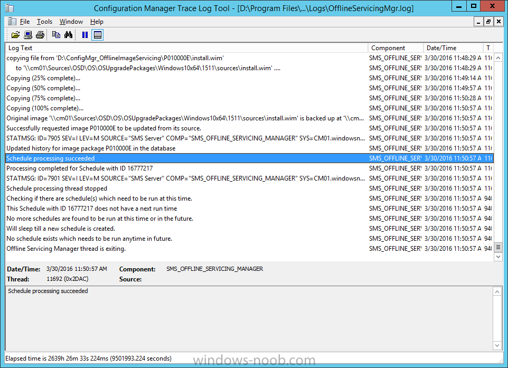Pause log monitoring with the pause icon
The height and width of the screenshot is (368, 508).
point(85,35)
